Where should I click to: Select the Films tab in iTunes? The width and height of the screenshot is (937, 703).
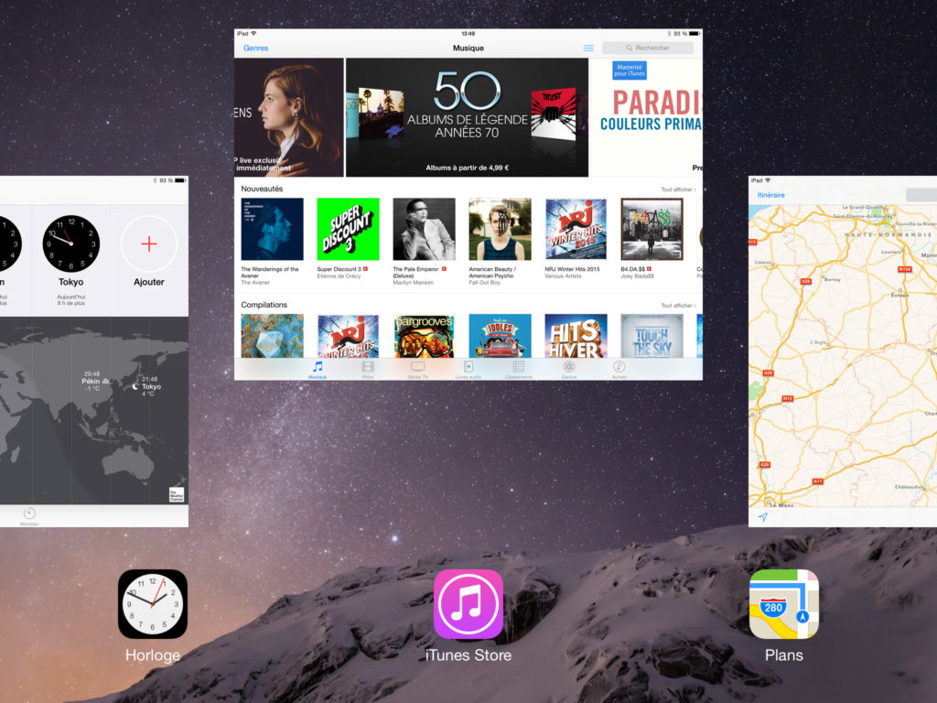click(x=368, y=370)
